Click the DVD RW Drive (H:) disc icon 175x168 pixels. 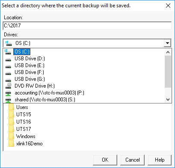pos(8,86)
